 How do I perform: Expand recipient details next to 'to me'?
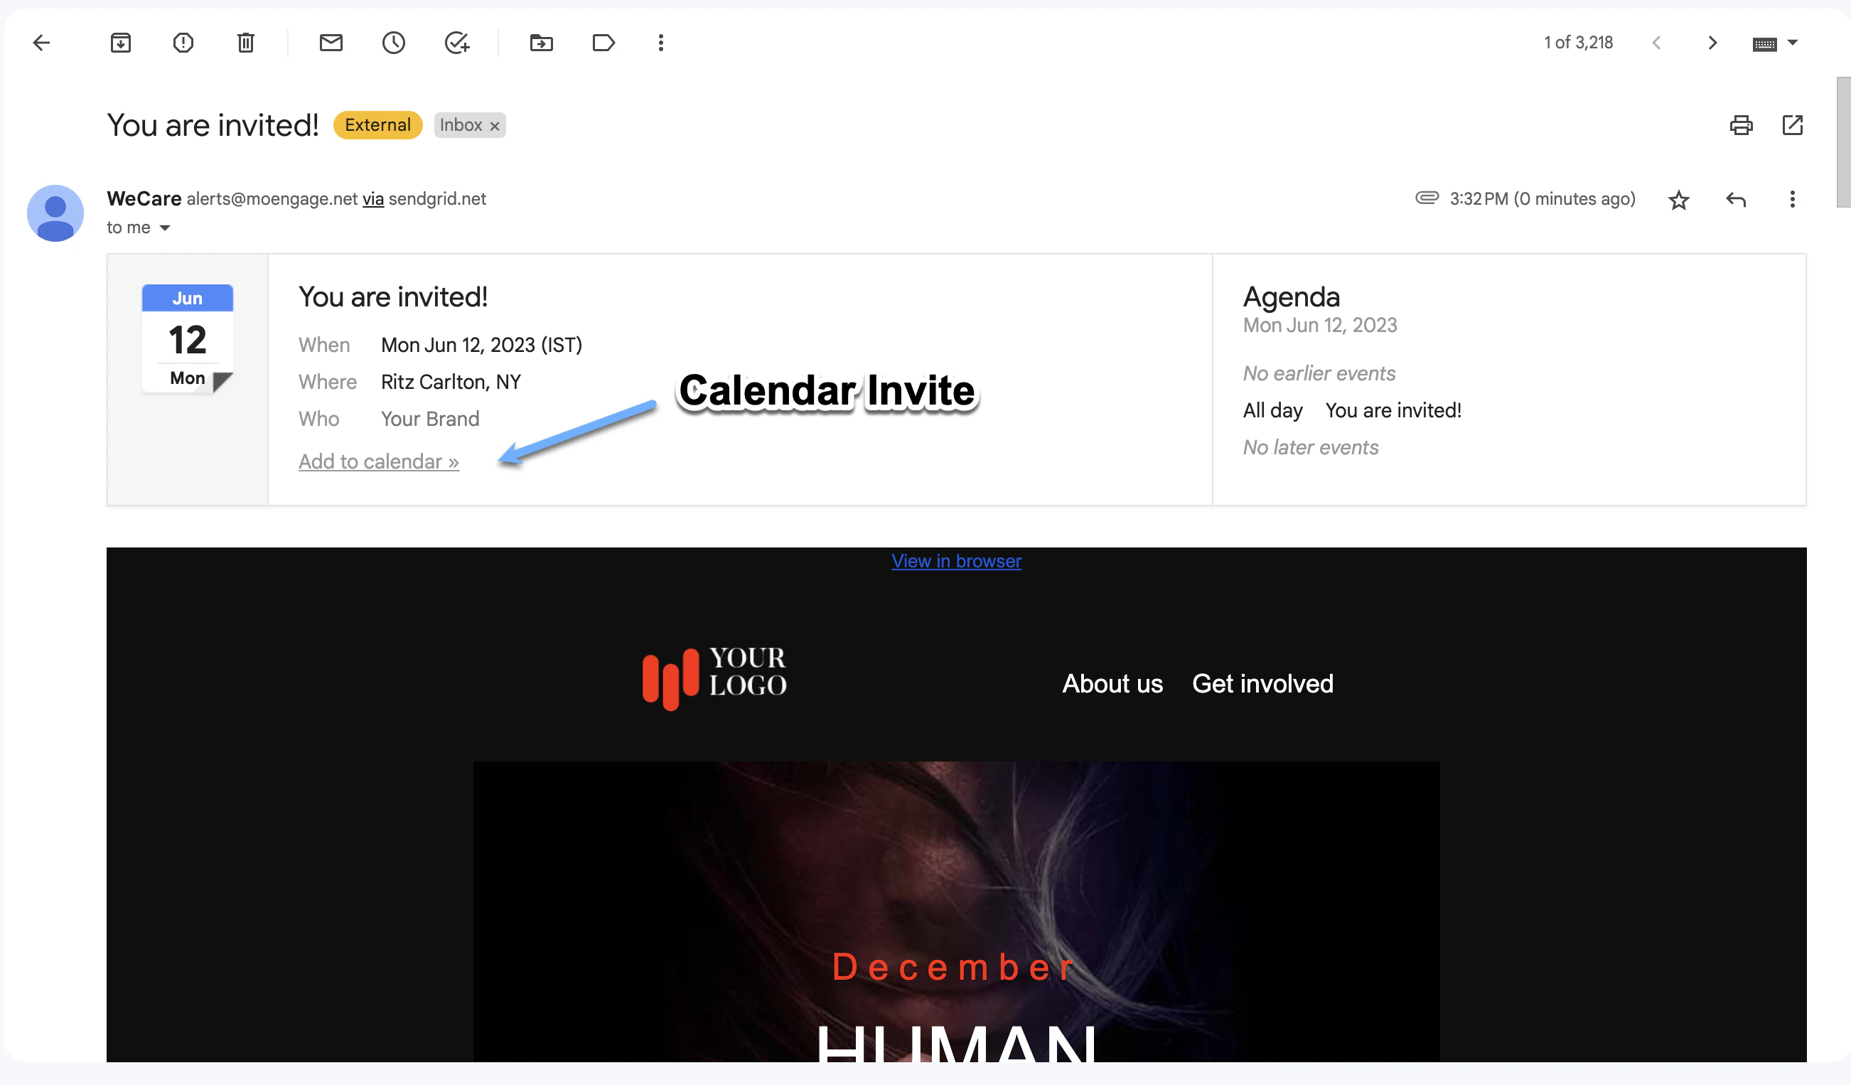[x=165, y=228]
